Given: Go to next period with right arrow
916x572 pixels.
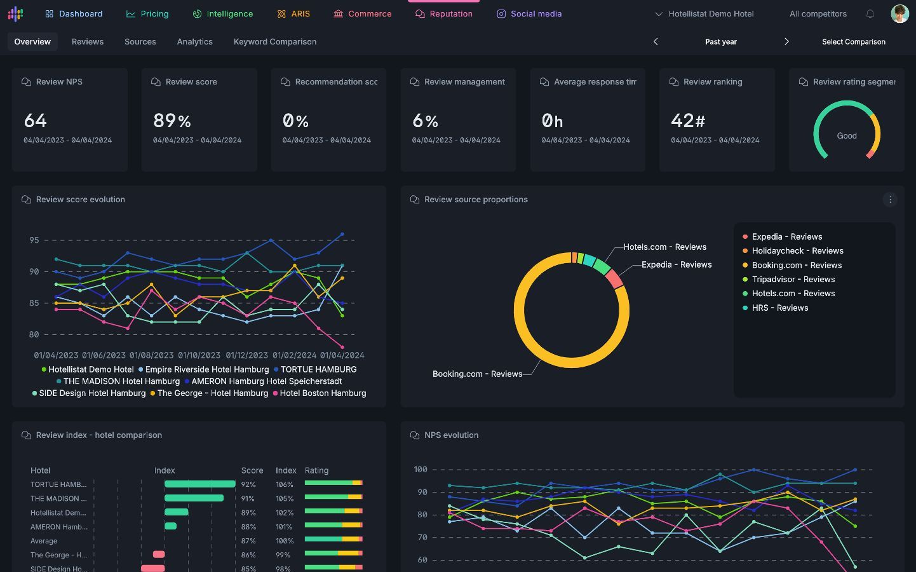Looking at the screenshot, I should [x=786, y=41].
